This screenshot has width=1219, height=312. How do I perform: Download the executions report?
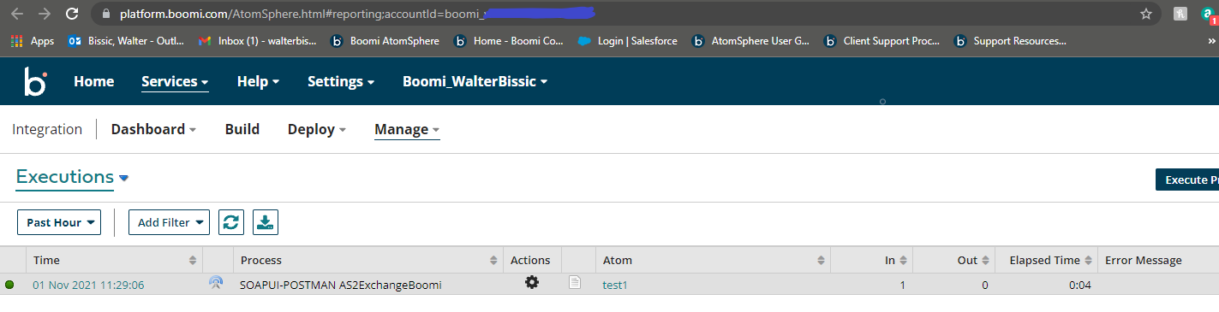[266, 222]
